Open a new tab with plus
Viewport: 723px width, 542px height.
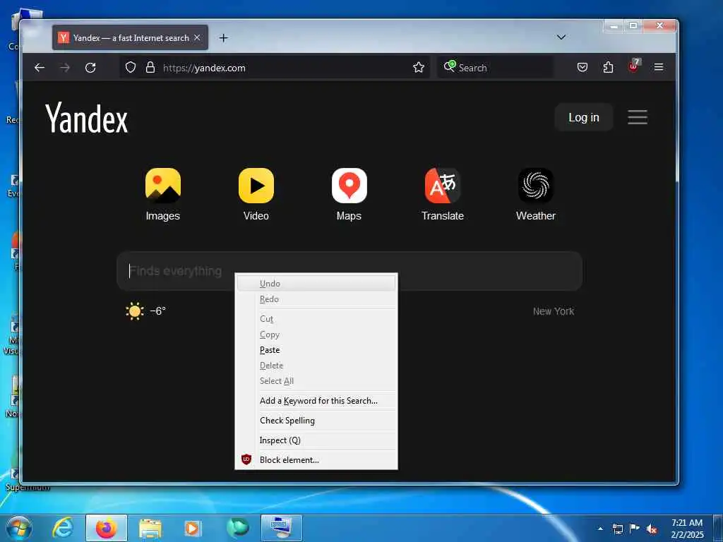[224, 38]
